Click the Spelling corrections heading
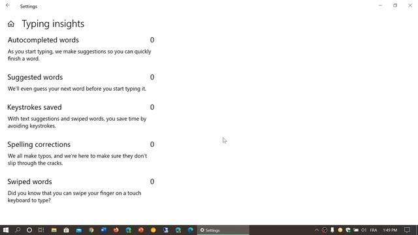Image resolution: width=418 pixels, height=235 pixels. [x=39, y=144]
